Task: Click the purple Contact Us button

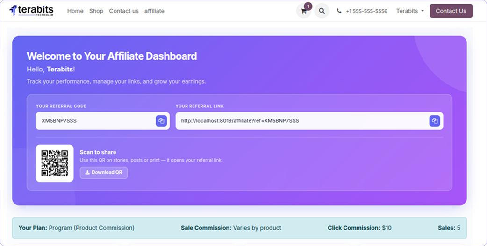Action: coord(451,11)
